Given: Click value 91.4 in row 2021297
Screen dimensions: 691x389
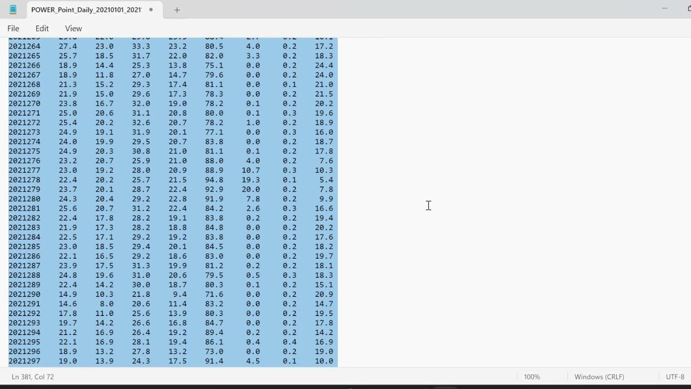Looking at the screenshot, I should (214, 361).
